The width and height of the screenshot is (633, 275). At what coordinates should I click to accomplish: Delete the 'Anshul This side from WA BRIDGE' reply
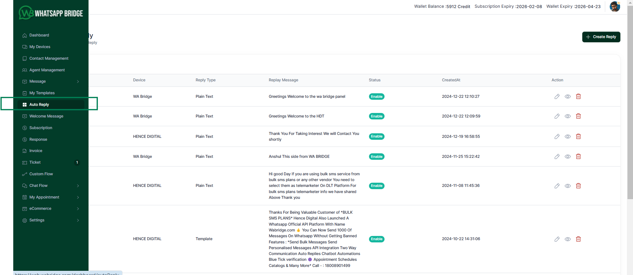(x=578, y=157)
